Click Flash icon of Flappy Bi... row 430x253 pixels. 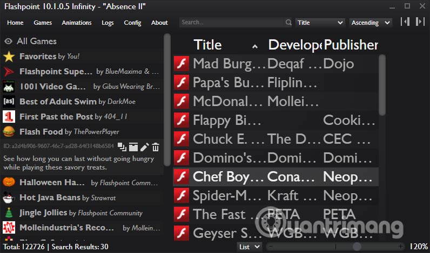pyautogui.click(x=182, y=120)
